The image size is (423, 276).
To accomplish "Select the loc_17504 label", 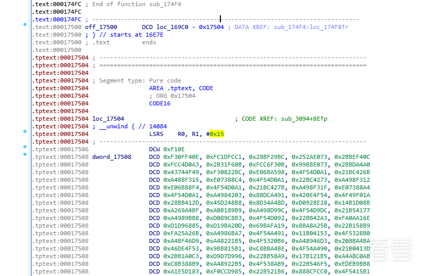I will click(x=108, y=119).
